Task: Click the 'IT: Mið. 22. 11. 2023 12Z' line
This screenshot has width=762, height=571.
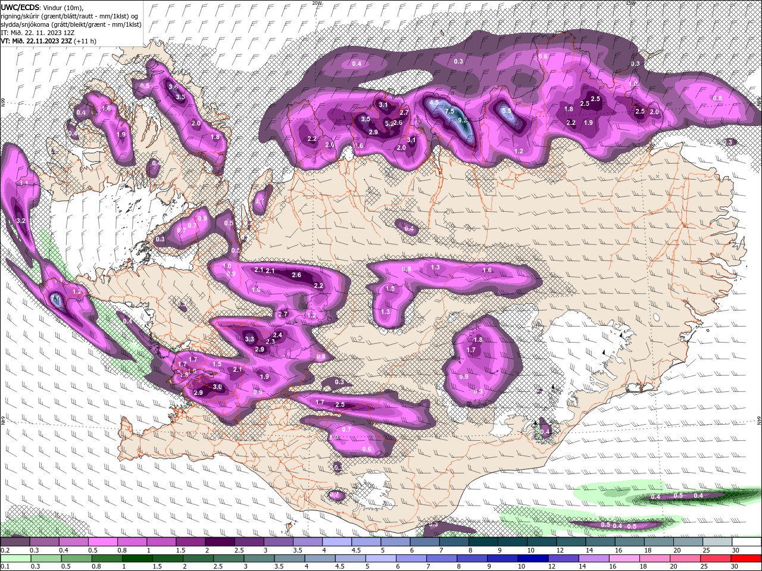Action: tap(38, 33)
